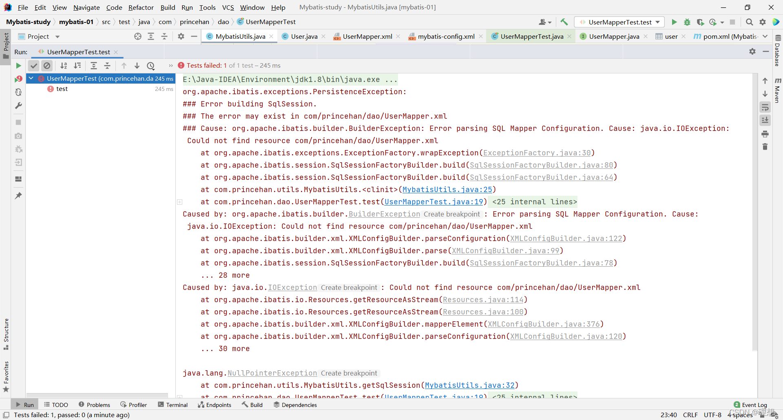
Task: Go to previous failed test arrow
Action: click(x=124, y=66)
